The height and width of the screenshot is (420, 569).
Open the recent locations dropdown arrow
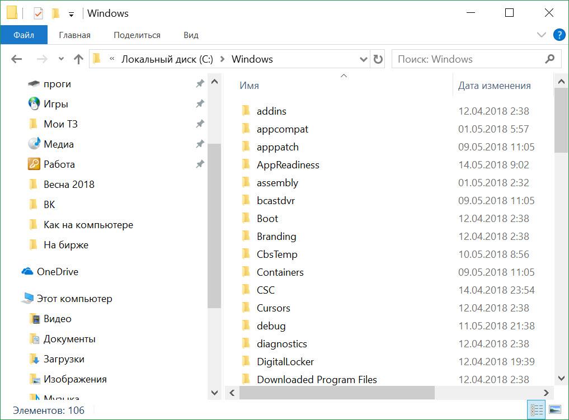pos(61,59)
